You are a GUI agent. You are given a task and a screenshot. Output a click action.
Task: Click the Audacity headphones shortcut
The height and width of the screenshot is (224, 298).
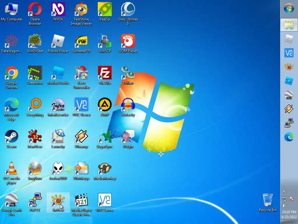coord(128,107)
